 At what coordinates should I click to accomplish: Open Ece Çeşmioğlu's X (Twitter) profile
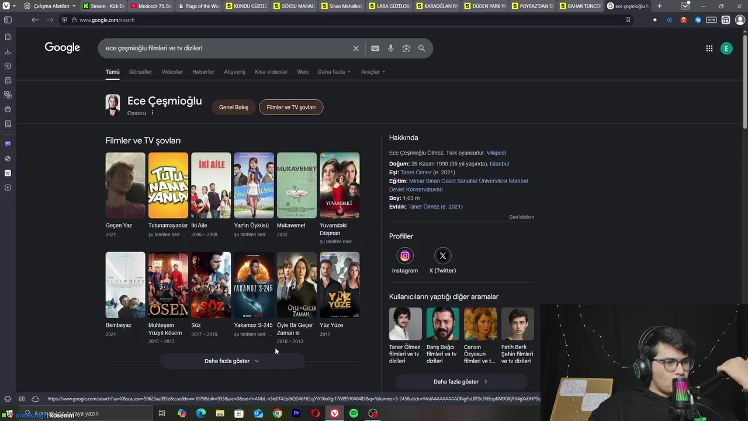pos(442,261)
